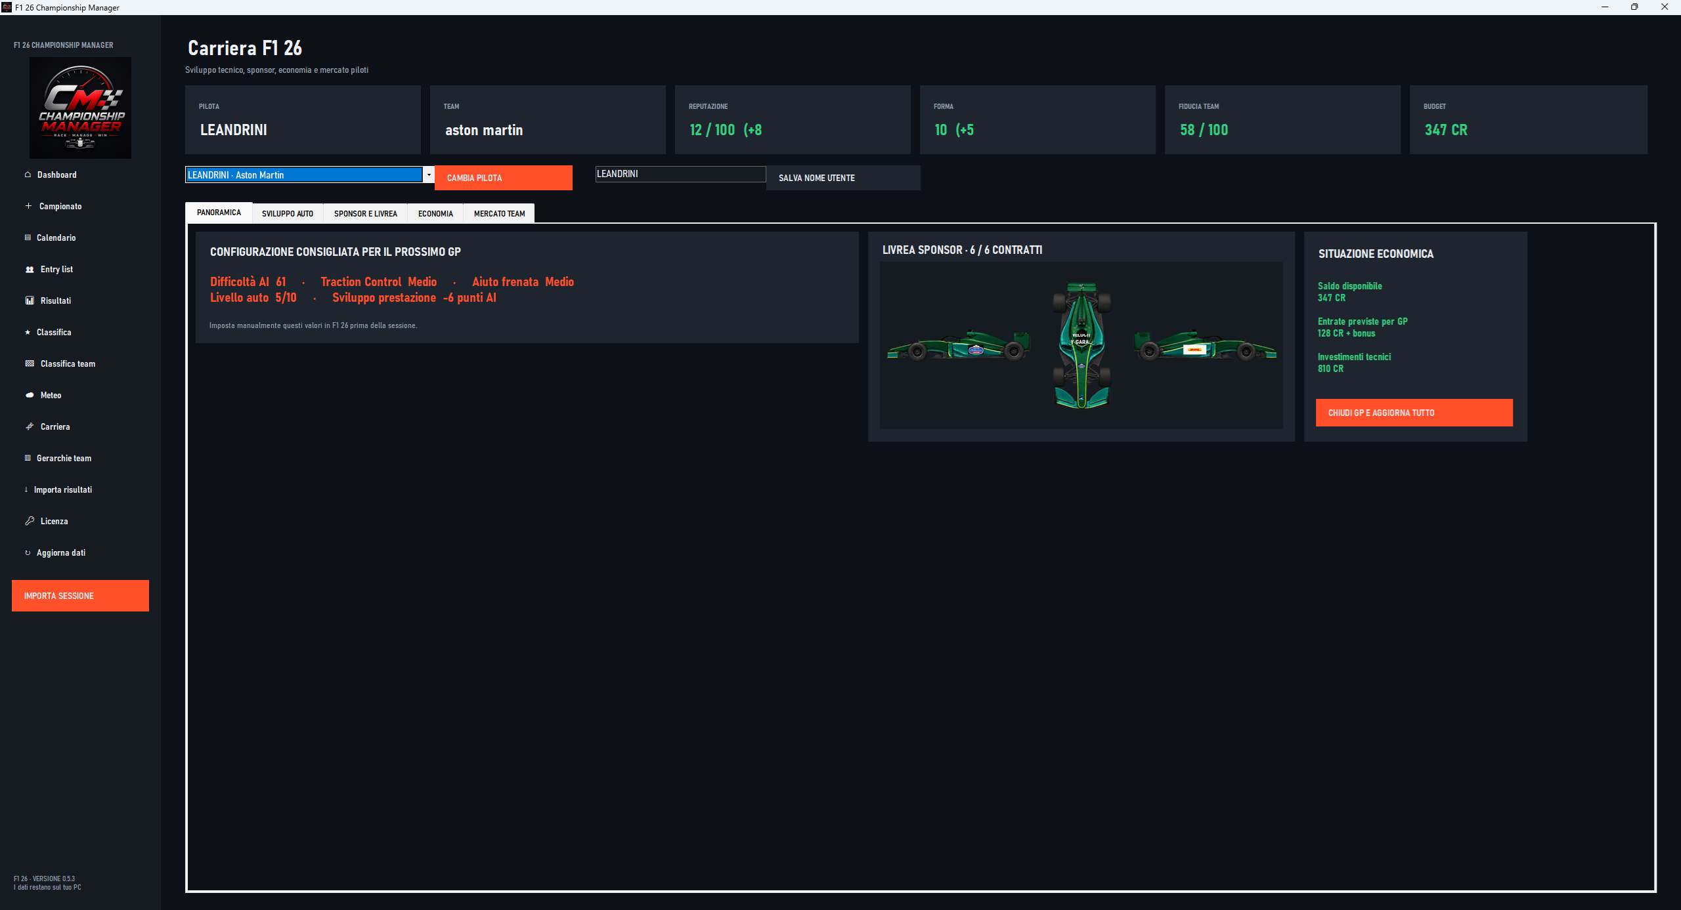
Task: Open the Economia tab
Action: (435, 213)
